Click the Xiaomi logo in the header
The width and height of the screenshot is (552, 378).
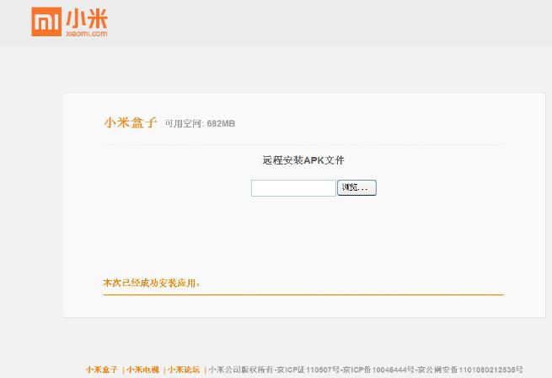69,22
